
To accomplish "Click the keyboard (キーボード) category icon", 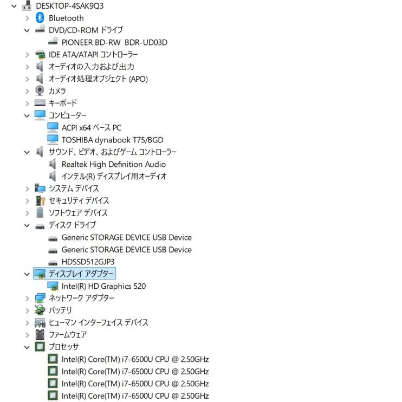I will tap(40, 103).
